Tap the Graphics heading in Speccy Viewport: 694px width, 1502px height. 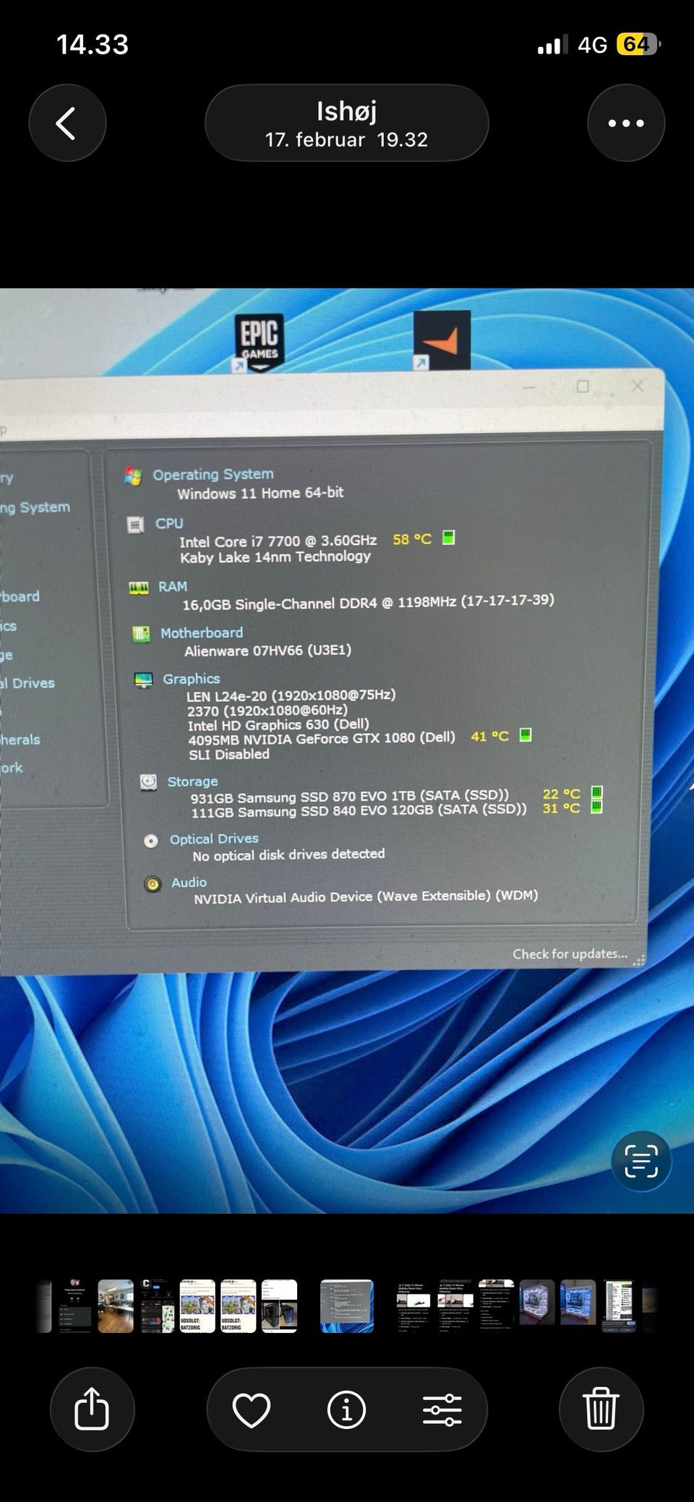tap(192, 679)
